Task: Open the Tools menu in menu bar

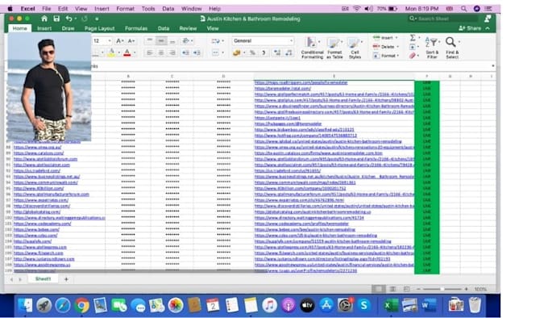Action: click(148, 8)
